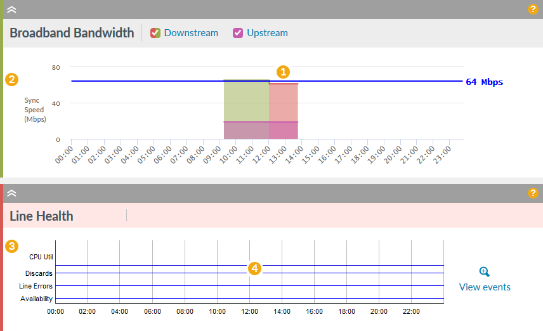Select orange marker 1 on bandwidth chart
Viewport: 543px width, 331px height.
284,72
